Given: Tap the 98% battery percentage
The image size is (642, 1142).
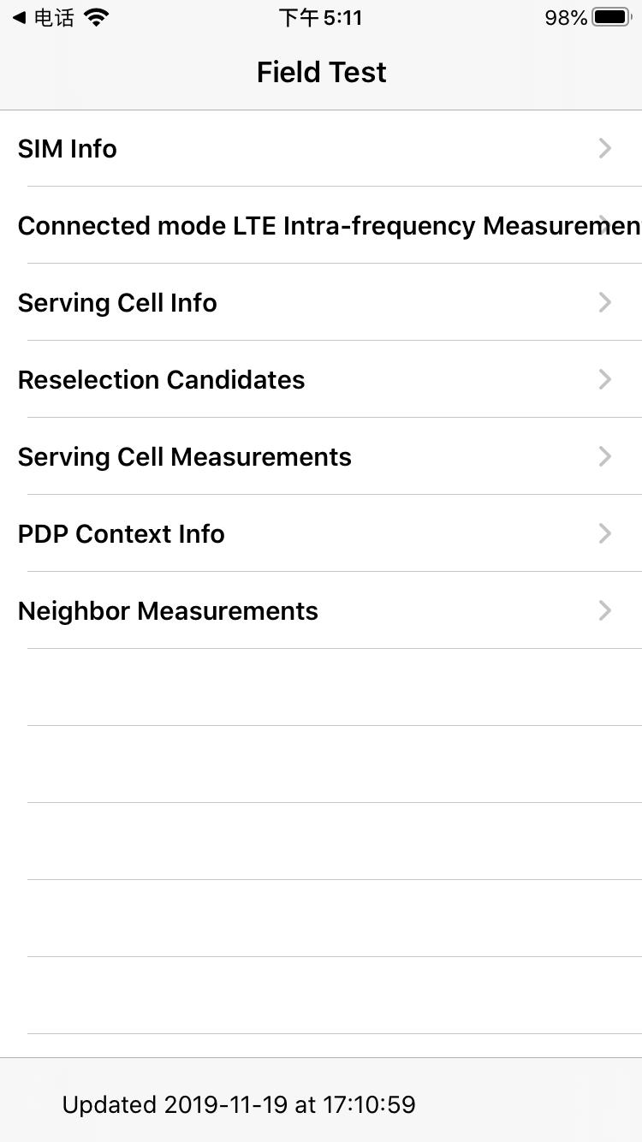Looking at the screenshot, I should tap(566, 18).
